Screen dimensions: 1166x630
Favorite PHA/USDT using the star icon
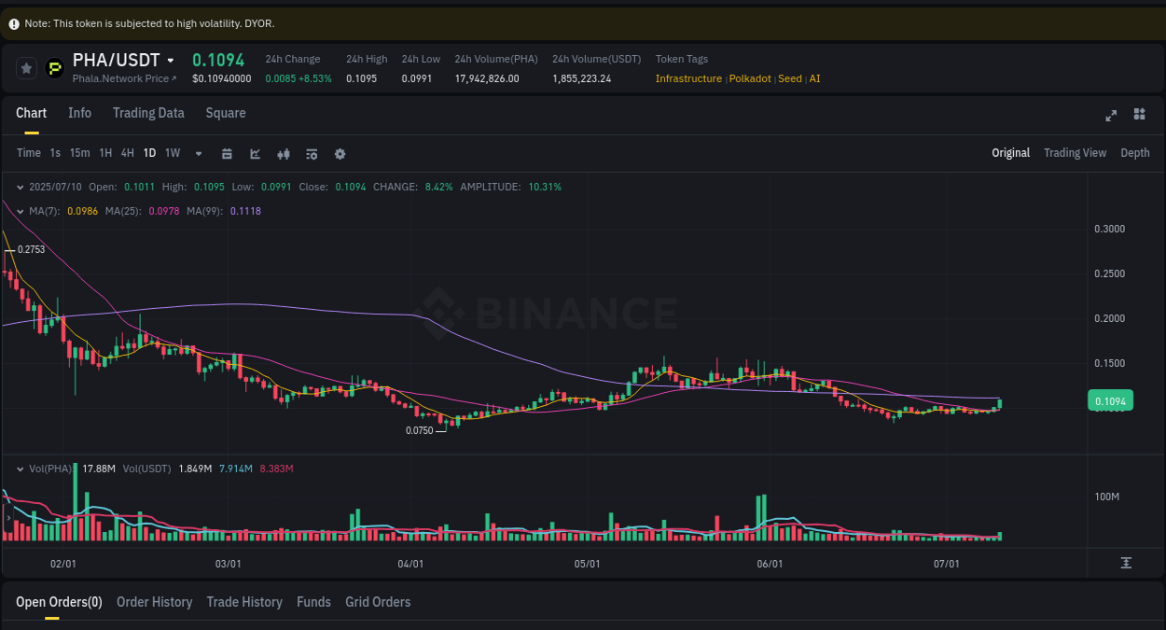[26, 67]
